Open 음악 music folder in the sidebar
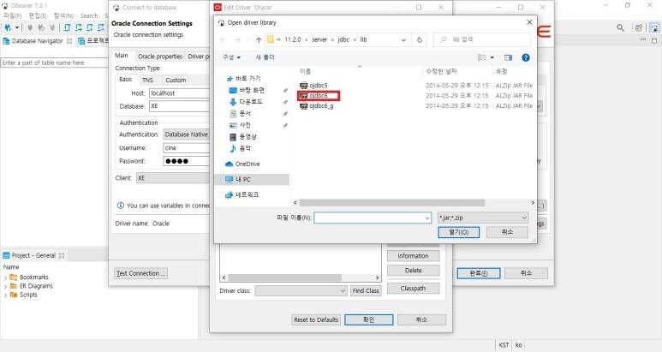This screenshot has width=662, height=352. [240, 148]
